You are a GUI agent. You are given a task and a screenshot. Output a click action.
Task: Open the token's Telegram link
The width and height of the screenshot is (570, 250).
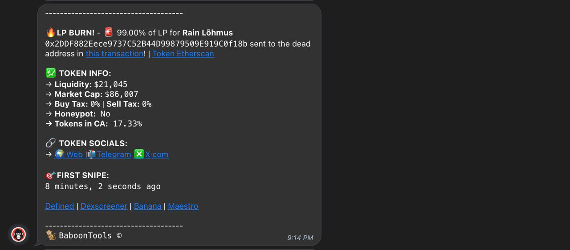pyautogui.click(x=114, y=155)
